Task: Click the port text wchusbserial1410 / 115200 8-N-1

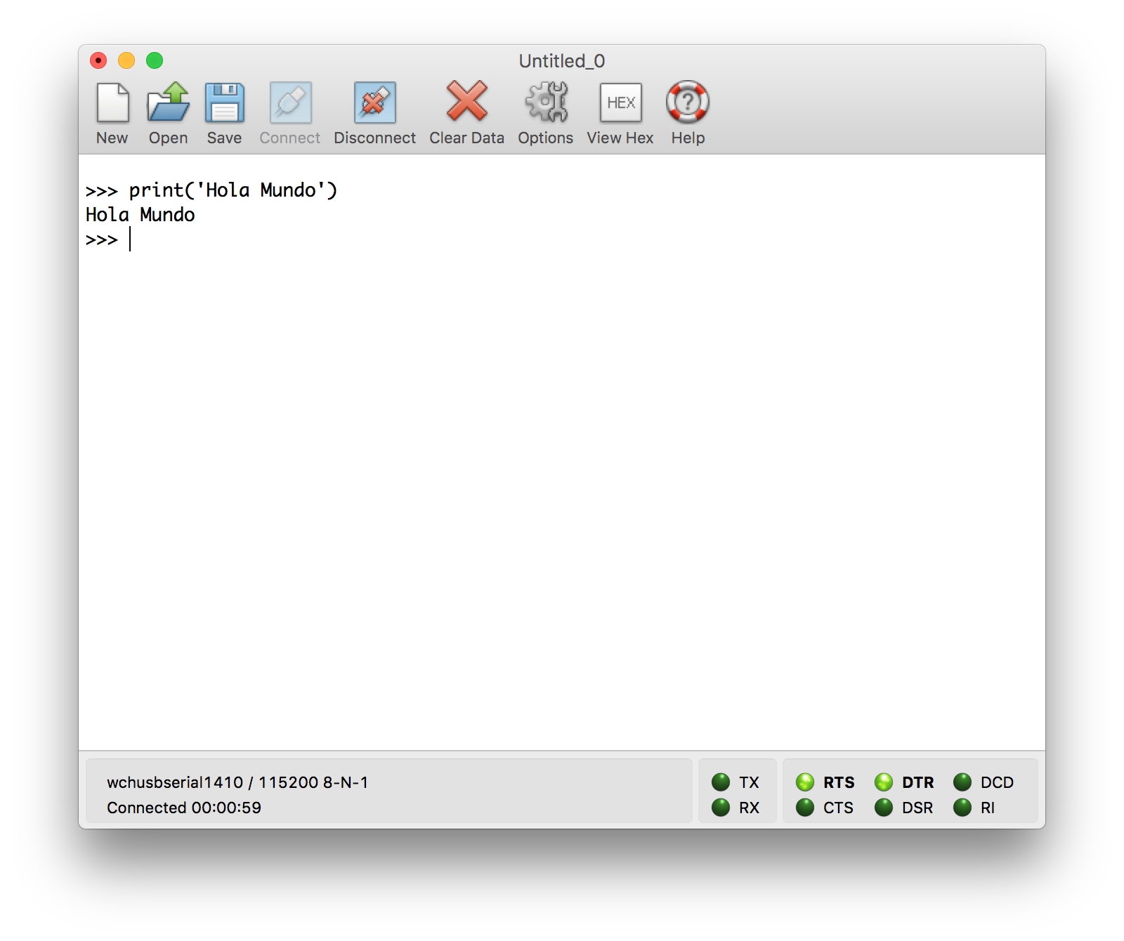Action: tap(237, 782)
